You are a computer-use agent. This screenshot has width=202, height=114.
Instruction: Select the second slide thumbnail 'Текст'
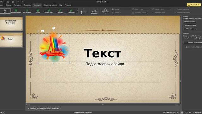pos(11,40)
